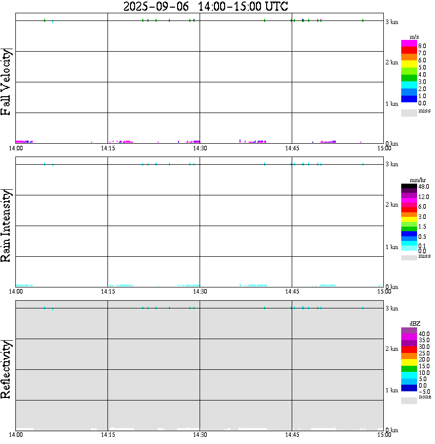Select the dark green swatch in the Fall Velocity legend
Screen dimensions: 435x444
(409, 78)
